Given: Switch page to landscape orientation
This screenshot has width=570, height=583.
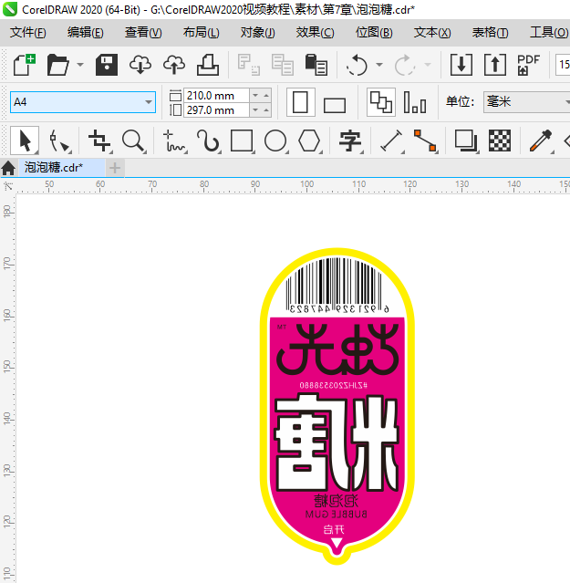Looking at the screenshot, I should coord(335,105).
